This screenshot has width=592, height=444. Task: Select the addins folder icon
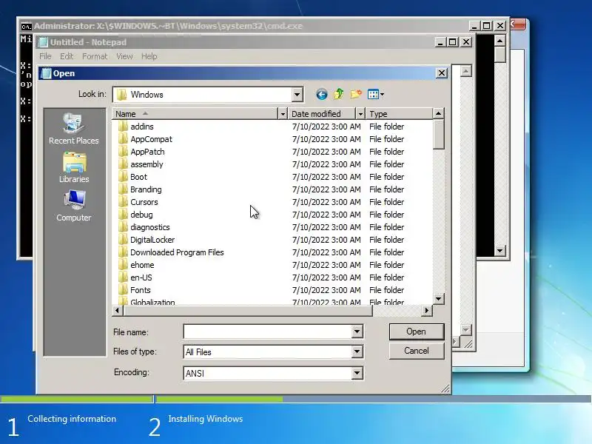[123, 127]
